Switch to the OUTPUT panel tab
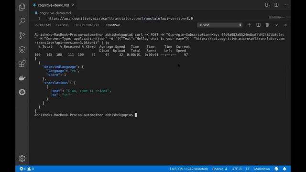 click(x=63, y=25)
